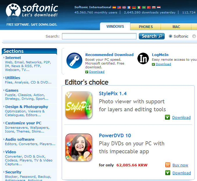The height and width of the screenshot is (181, 197).
Task: Click the PowerDVD 10 app thumbnail
Action: [79, 147]
